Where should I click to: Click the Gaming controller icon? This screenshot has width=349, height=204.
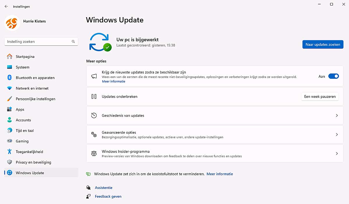coord(10,141)
